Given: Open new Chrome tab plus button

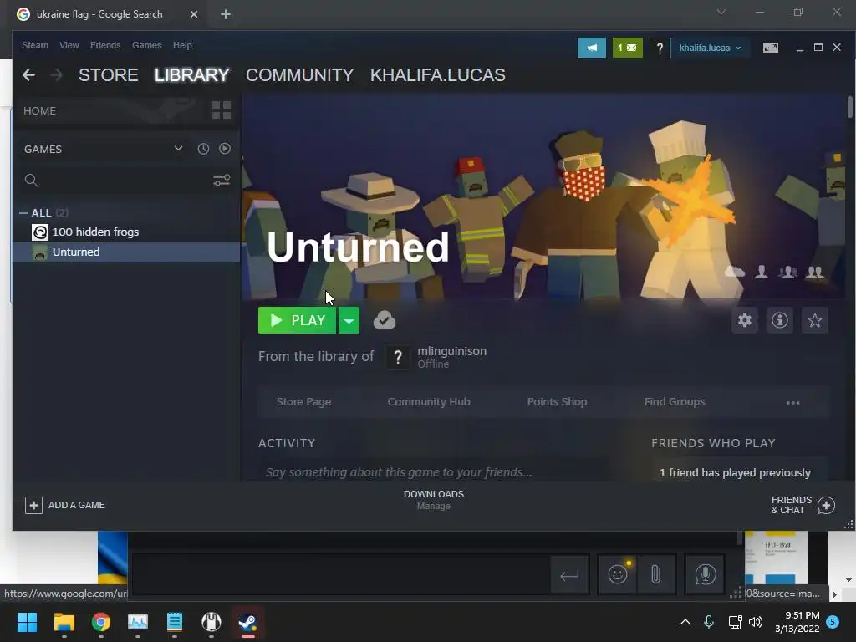Looking at the screenshot, I should pos(226,14).
